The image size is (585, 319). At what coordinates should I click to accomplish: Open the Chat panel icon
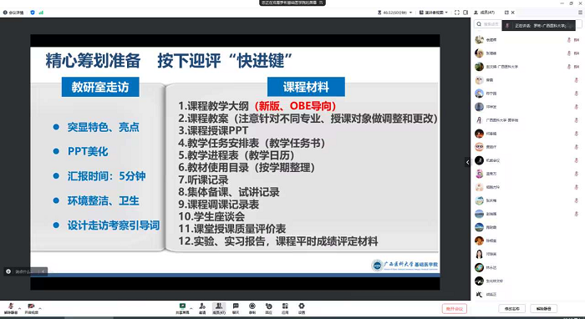tap(236, 308)
